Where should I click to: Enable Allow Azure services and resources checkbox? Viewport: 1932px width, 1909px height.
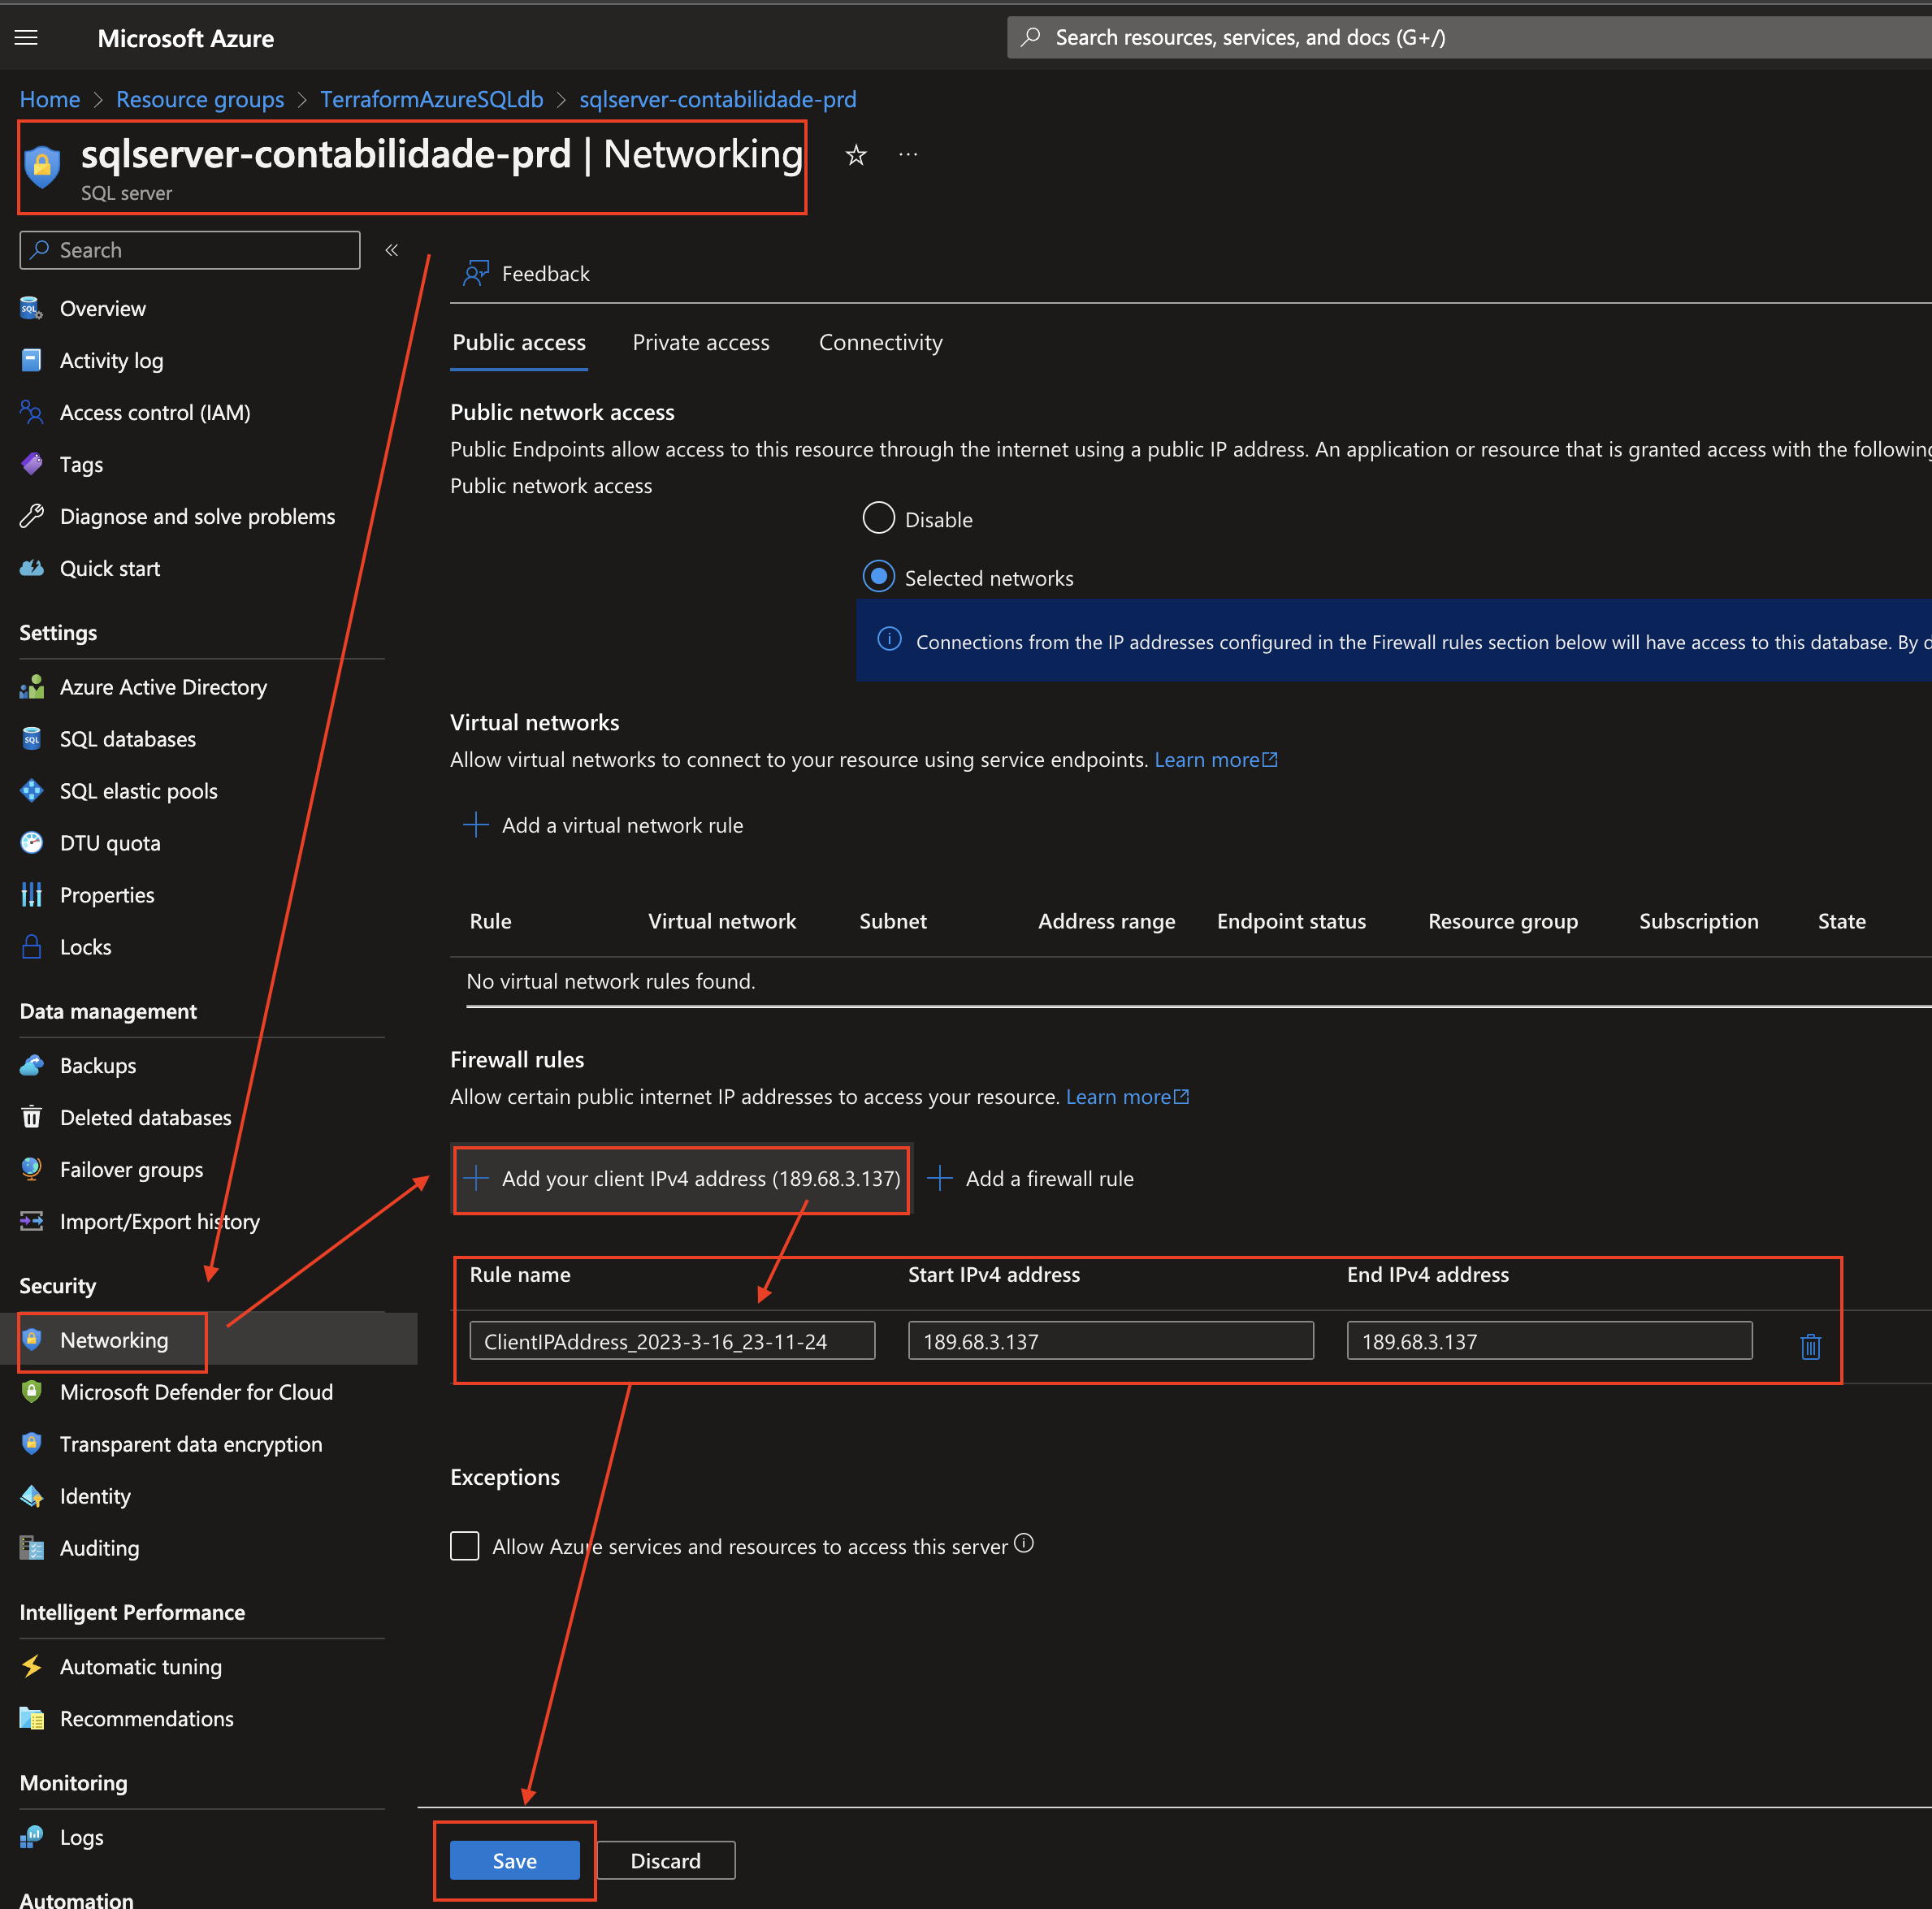(x=465, y=1546)
